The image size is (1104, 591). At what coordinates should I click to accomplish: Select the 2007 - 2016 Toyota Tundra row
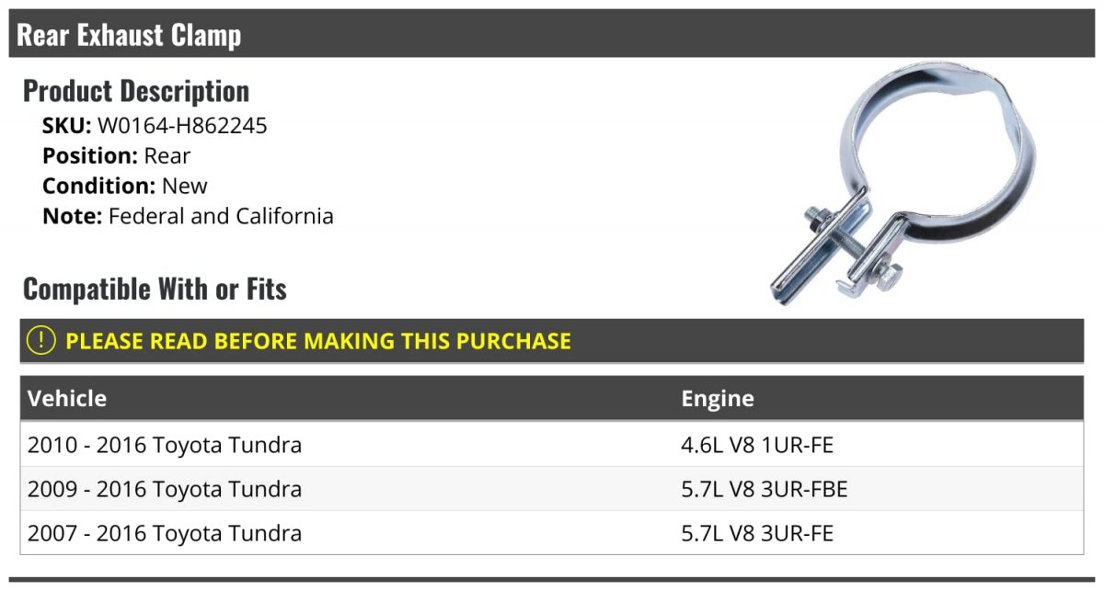pos(552,533)
